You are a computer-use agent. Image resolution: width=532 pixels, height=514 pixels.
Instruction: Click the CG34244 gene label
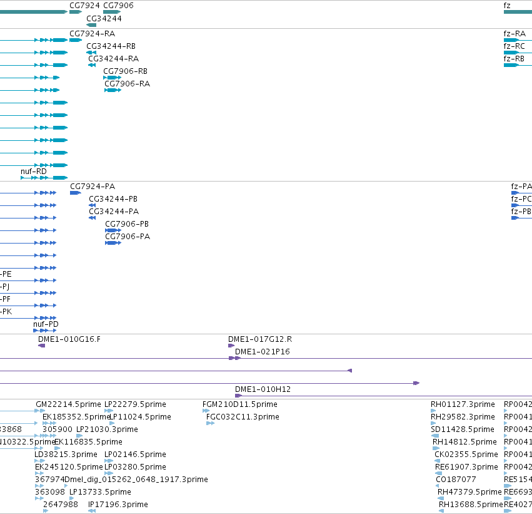pos(104,19)
